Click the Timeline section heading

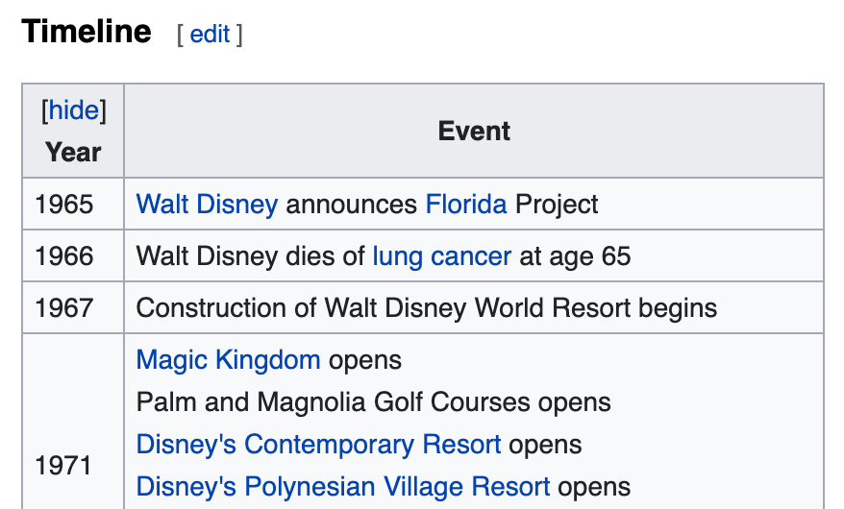87,32
